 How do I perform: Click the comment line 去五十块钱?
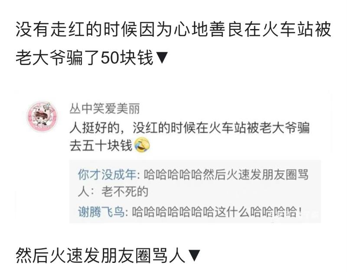pos(101,145)
